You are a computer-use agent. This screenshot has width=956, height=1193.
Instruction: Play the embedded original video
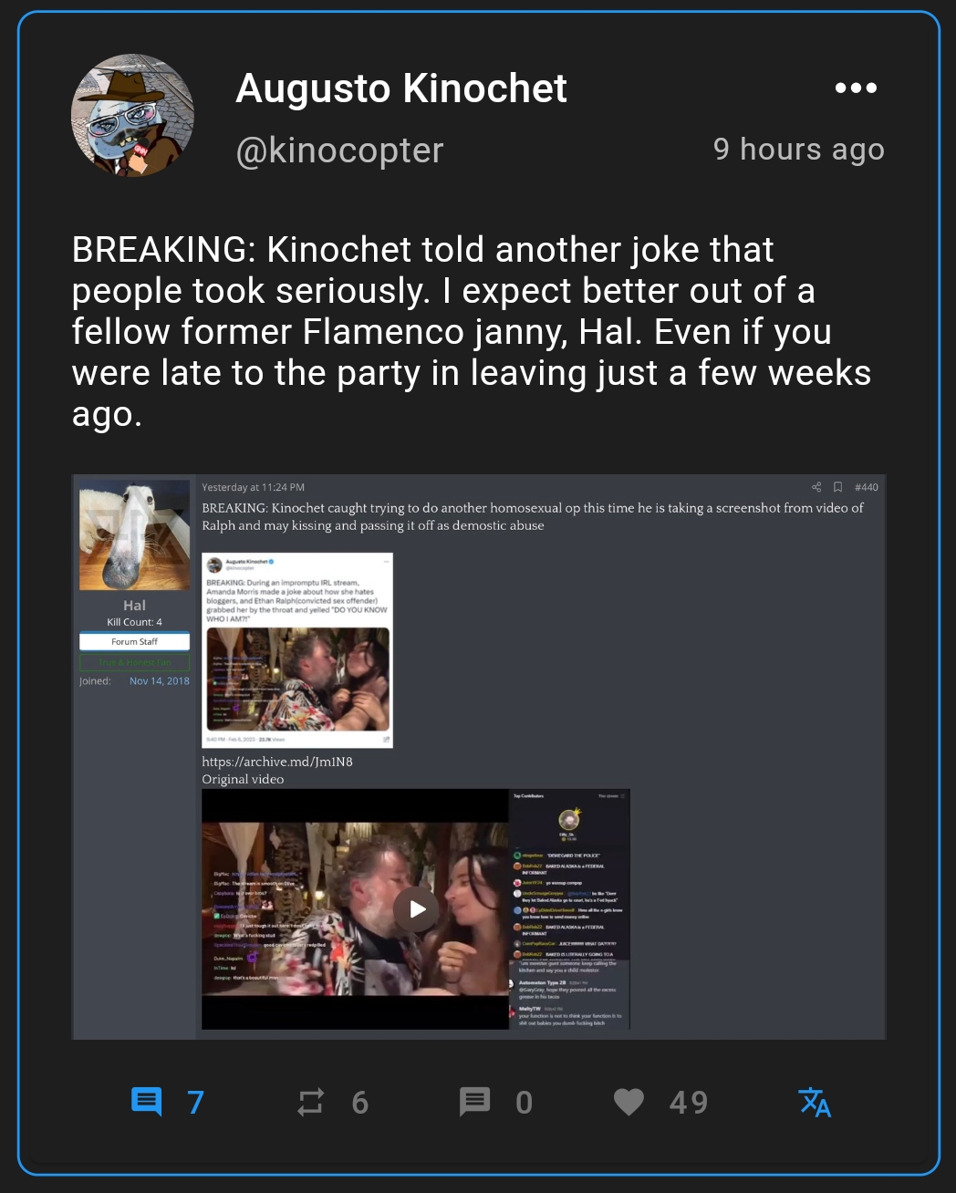[417, 908]
